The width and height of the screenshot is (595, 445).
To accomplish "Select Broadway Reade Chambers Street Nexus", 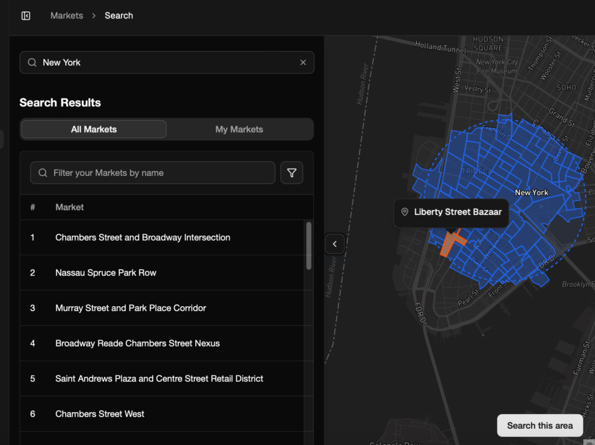I will pos(162,343).
